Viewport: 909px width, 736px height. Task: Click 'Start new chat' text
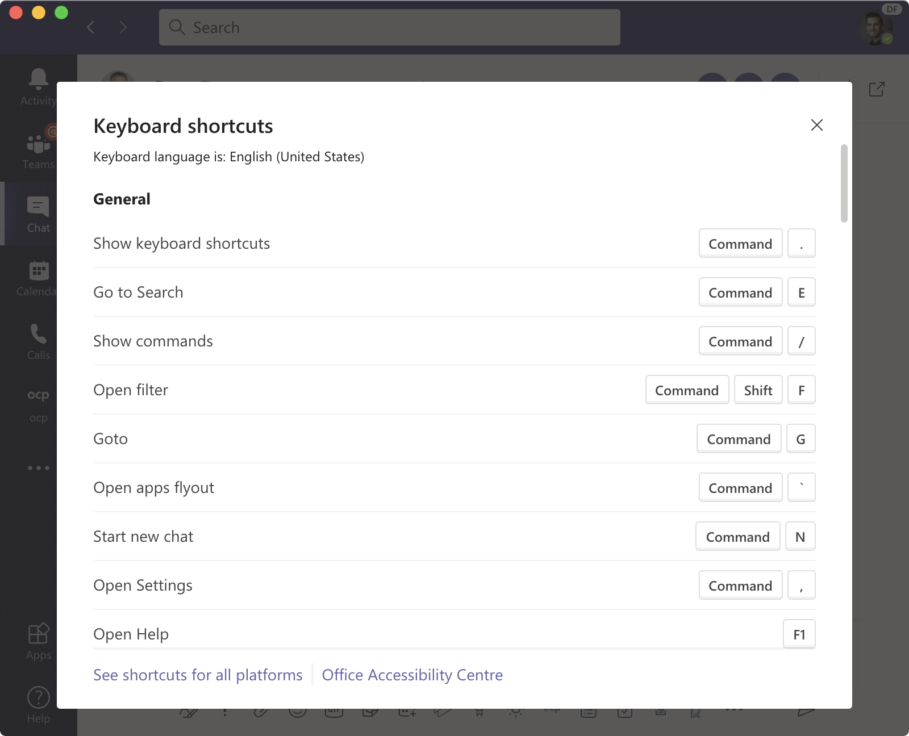[x=143, y=536]
